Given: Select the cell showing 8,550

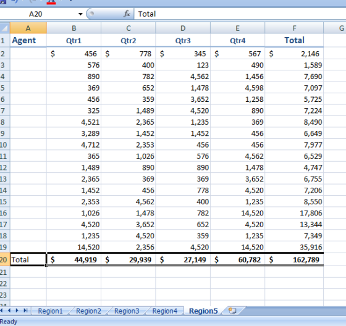Looking at the screenshot, I should [x=294, y=202].
